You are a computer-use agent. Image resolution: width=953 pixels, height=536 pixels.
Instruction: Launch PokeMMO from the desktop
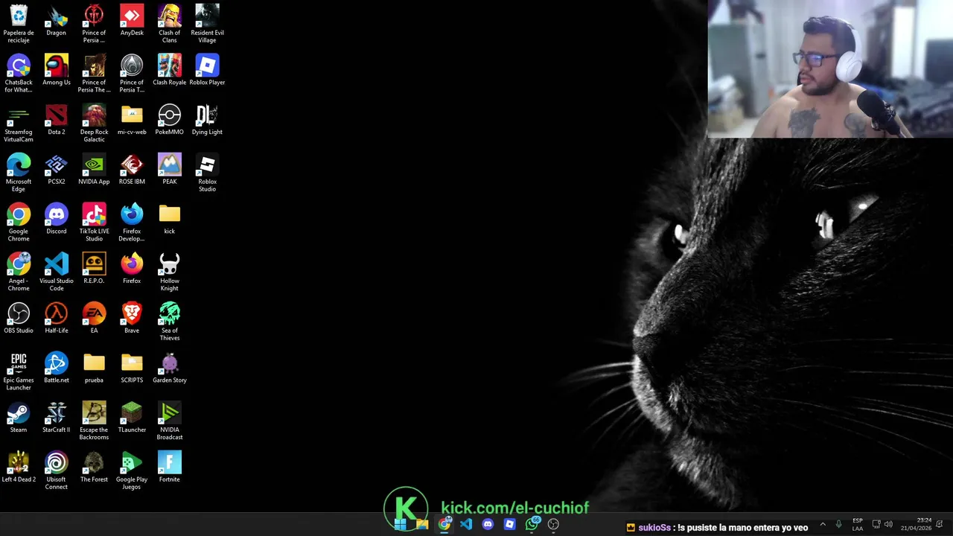point(170,120)
